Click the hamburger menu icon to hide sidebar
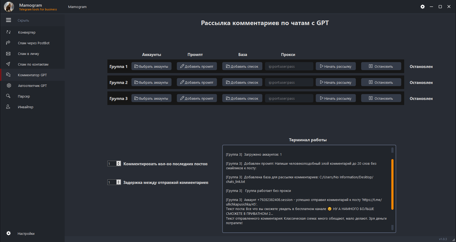456x242 pixels. [9, 20]
